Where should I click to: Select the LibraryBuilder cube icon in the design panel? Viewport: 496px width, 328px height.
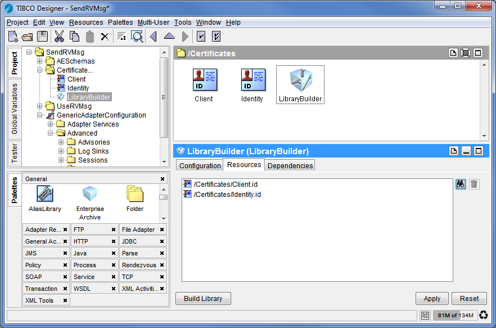(x=301, y=80)
